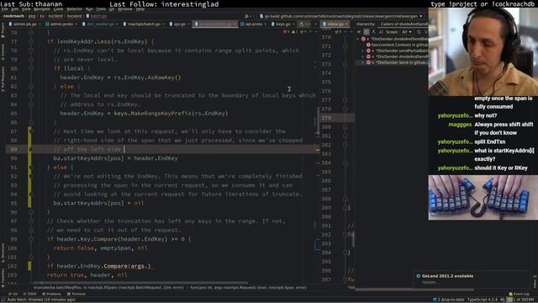Expand the DistSender.sendPartialBatch hierarchy node

[363, 50]
